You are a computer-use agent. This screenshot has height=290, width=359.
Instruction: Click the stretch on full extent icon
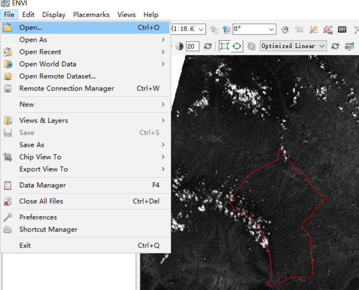point(224,46)
